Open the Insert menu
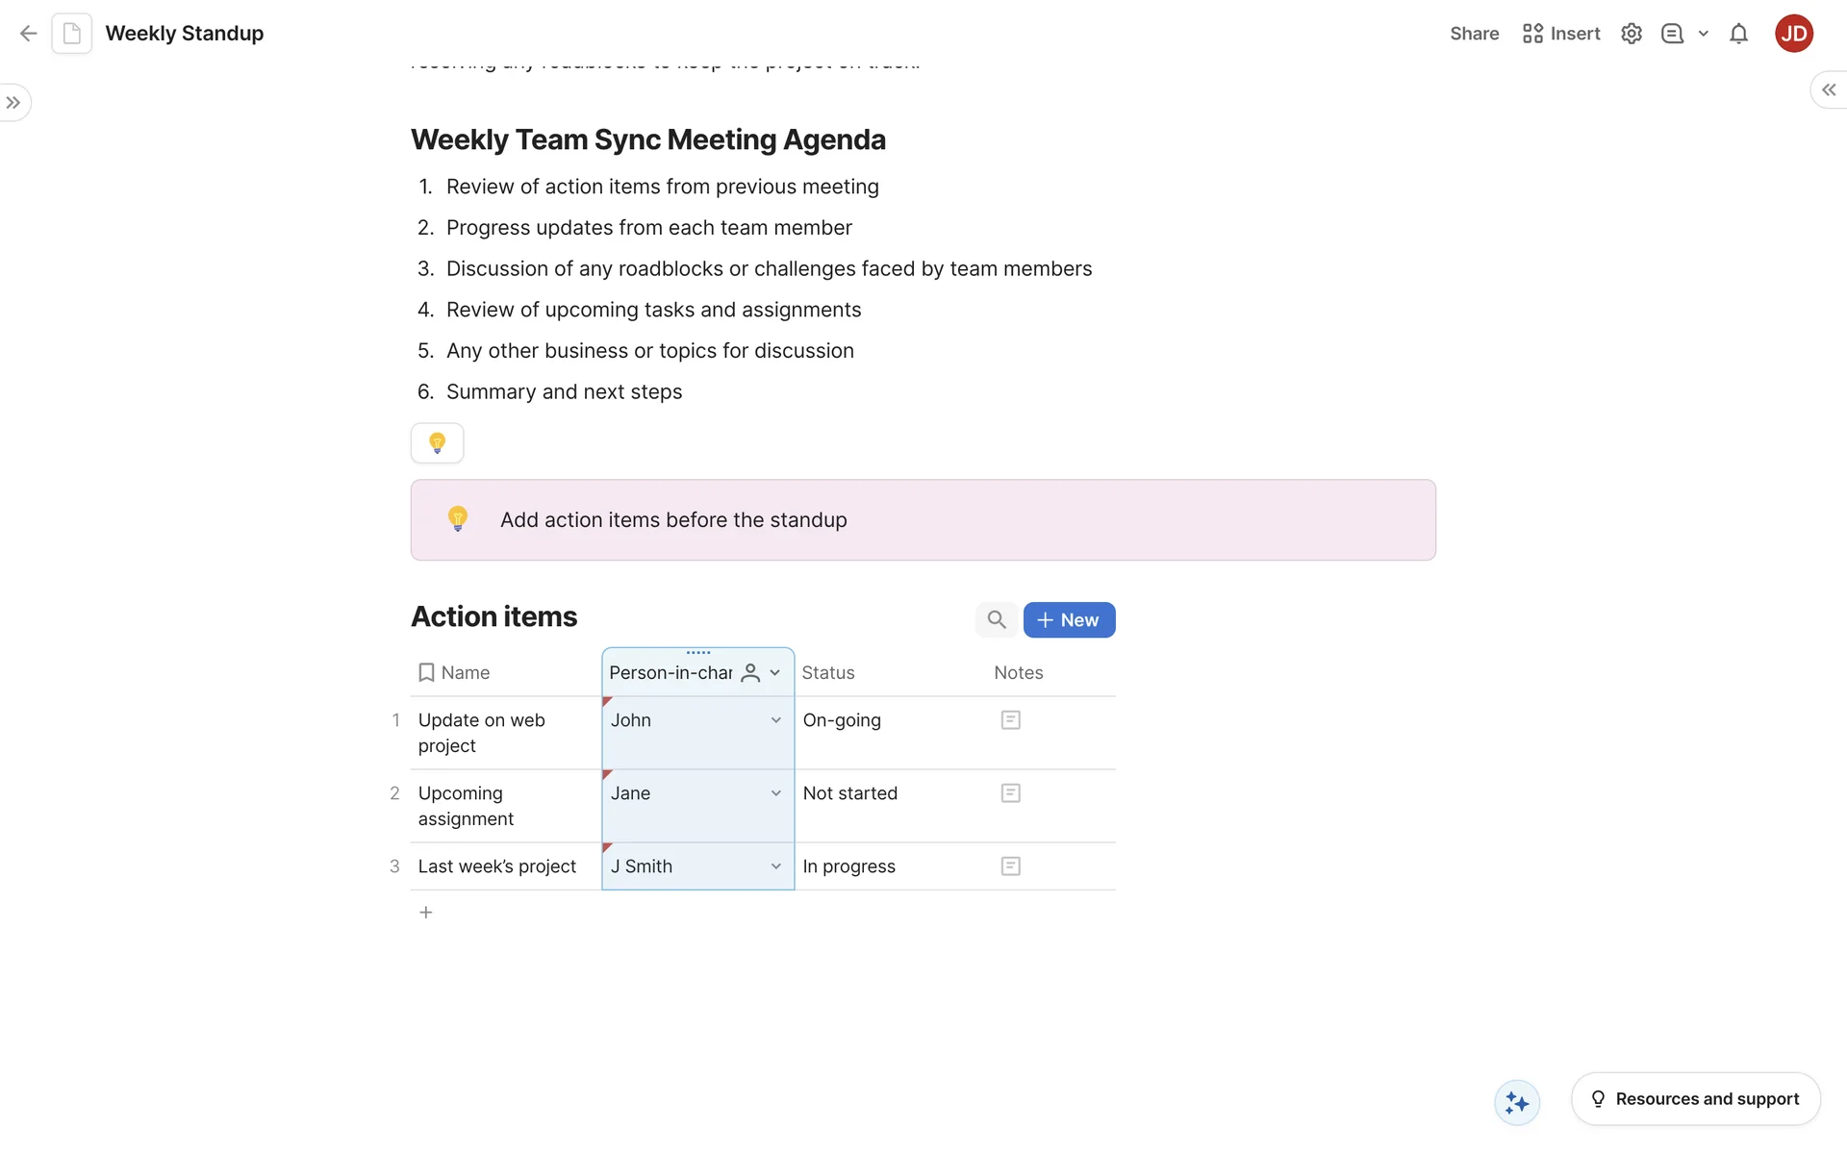The image size is (1847, 1154). pos(1561,34)
